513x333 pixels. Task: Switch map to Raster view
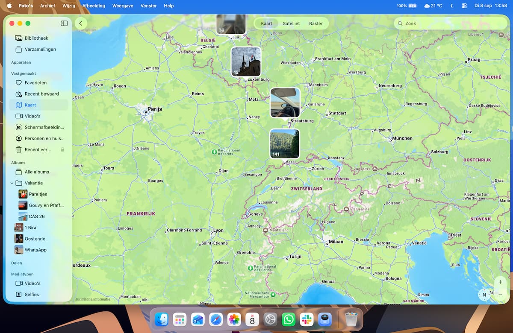click(316, 23)
